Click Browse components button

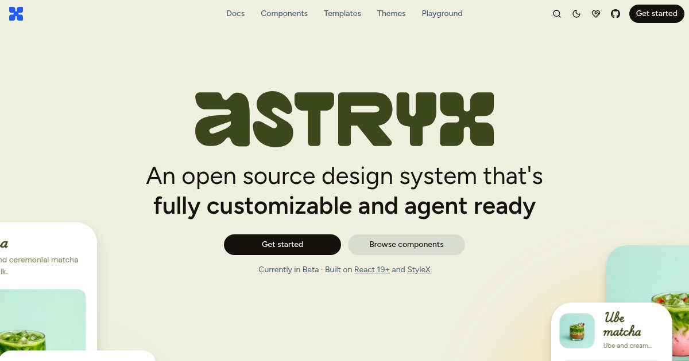tap(407, 245)
